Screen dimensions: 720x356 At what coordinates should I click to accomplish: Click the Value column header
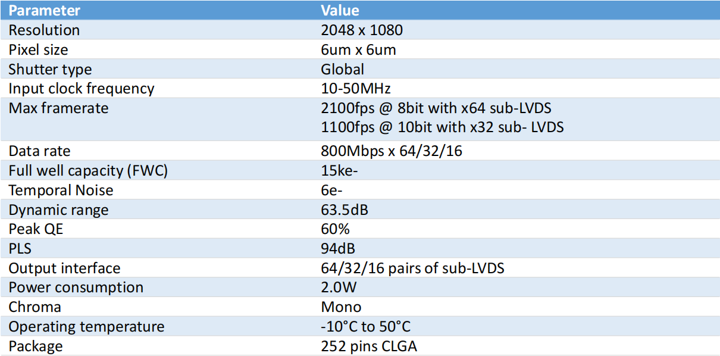pyautogui.click(x=340, y=10)
